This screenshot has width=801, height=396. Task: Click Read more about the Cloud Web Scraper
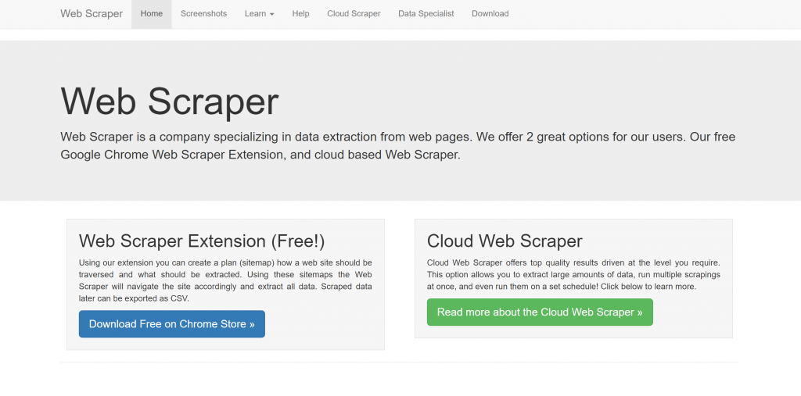click(540, 312)
